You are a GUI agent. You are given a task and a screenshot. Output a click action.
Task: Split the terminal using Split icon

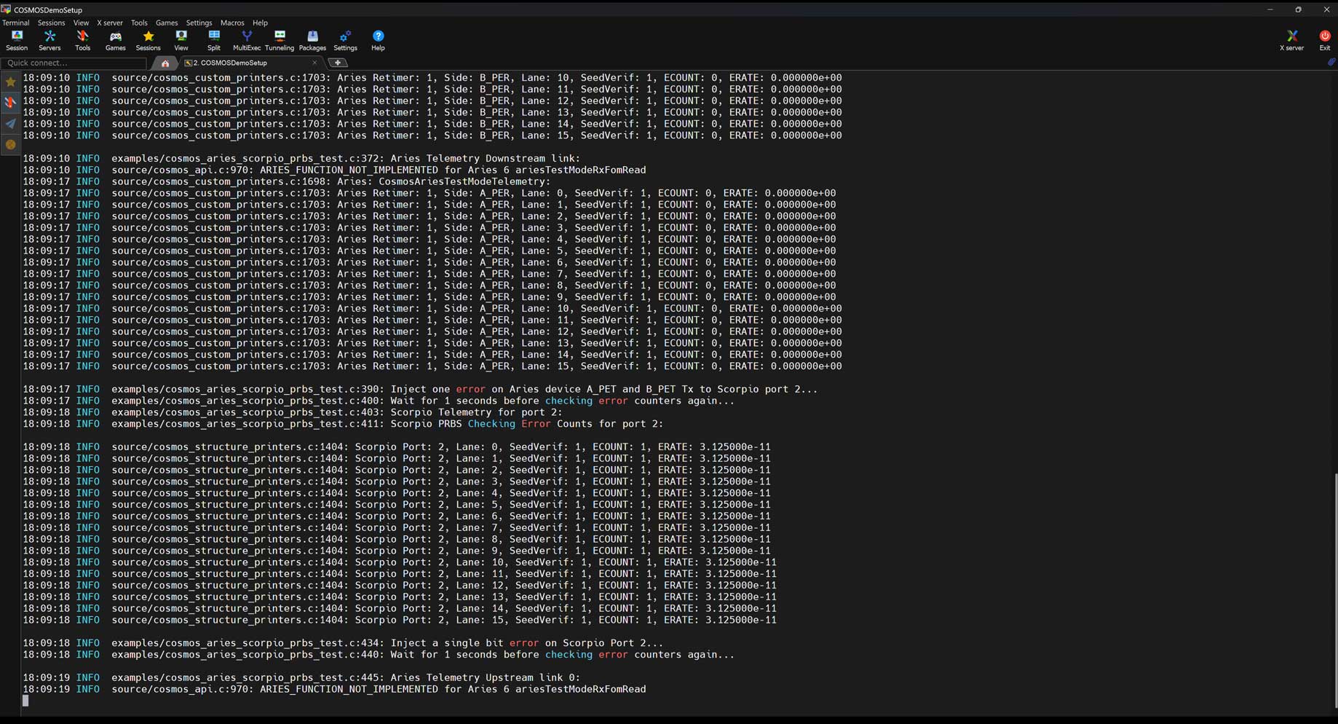tap(214, 40)
